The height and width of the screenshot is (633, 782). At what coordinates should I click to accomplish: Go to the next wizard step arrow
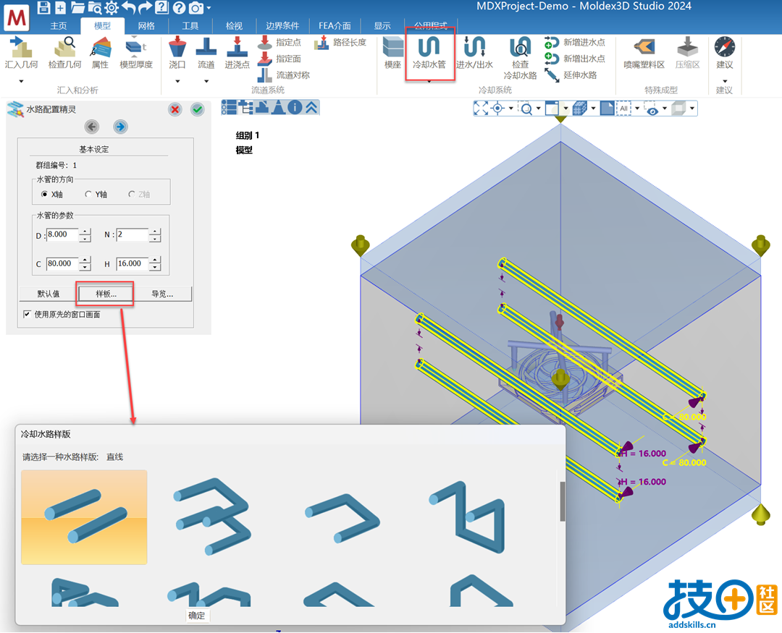pos(120,127)
